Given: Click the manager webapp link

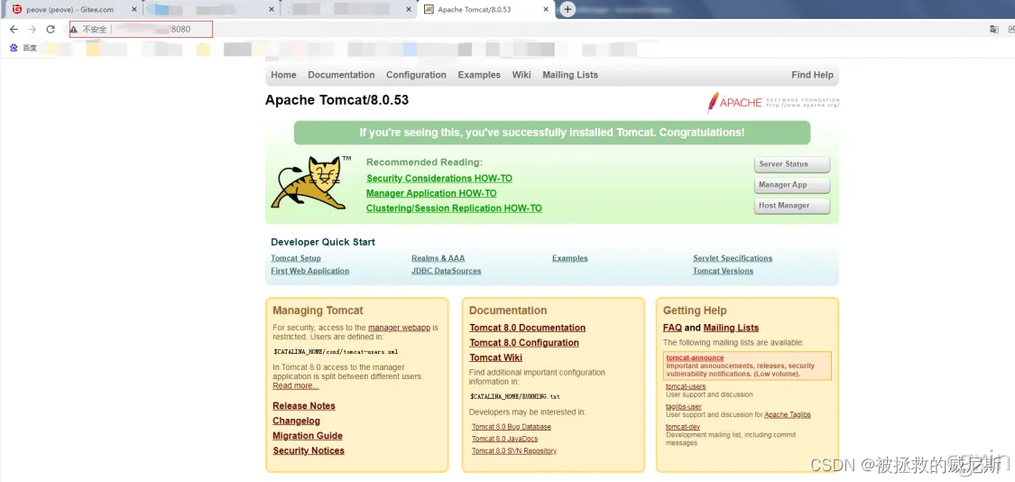Looking at the screenshot, I should pos(400,328).
